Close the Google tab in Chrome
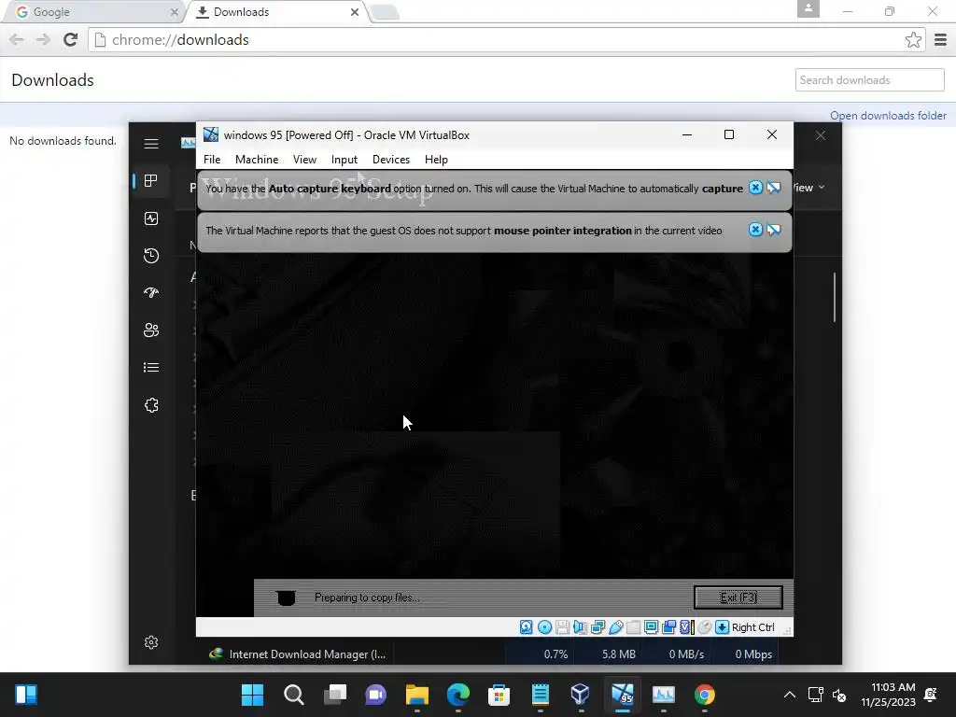 pyautogui.click(x=175, y=11)
